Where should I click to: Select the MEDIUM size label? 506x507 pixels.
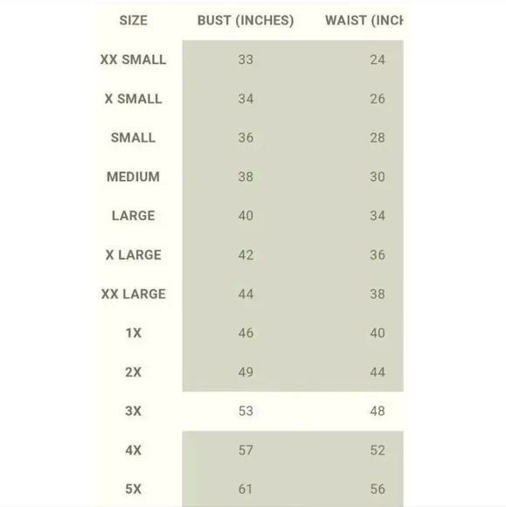click(133, 177)
